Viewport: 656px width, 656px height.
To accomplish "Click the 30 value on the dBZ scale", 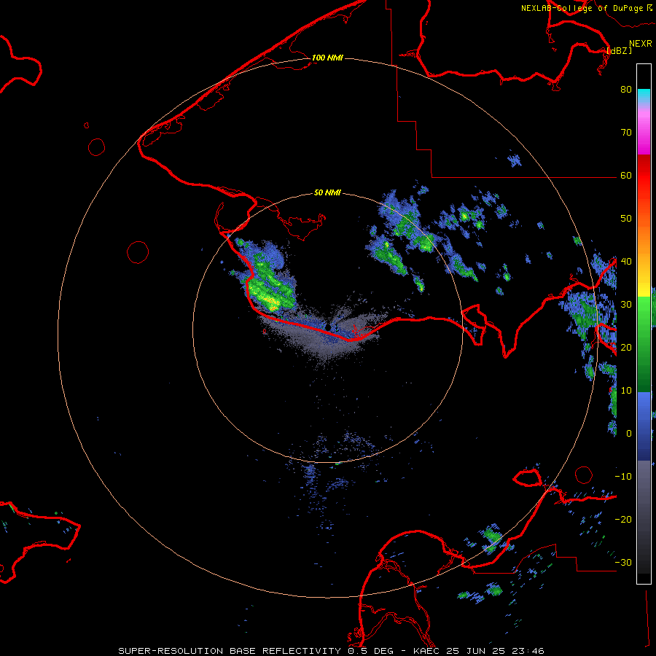I will click(626, 304).
